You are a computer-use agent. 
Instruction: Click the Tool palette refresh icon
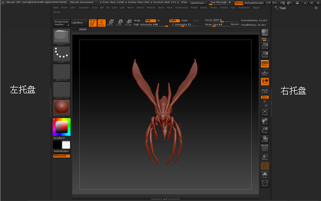[x=316, y=8]
